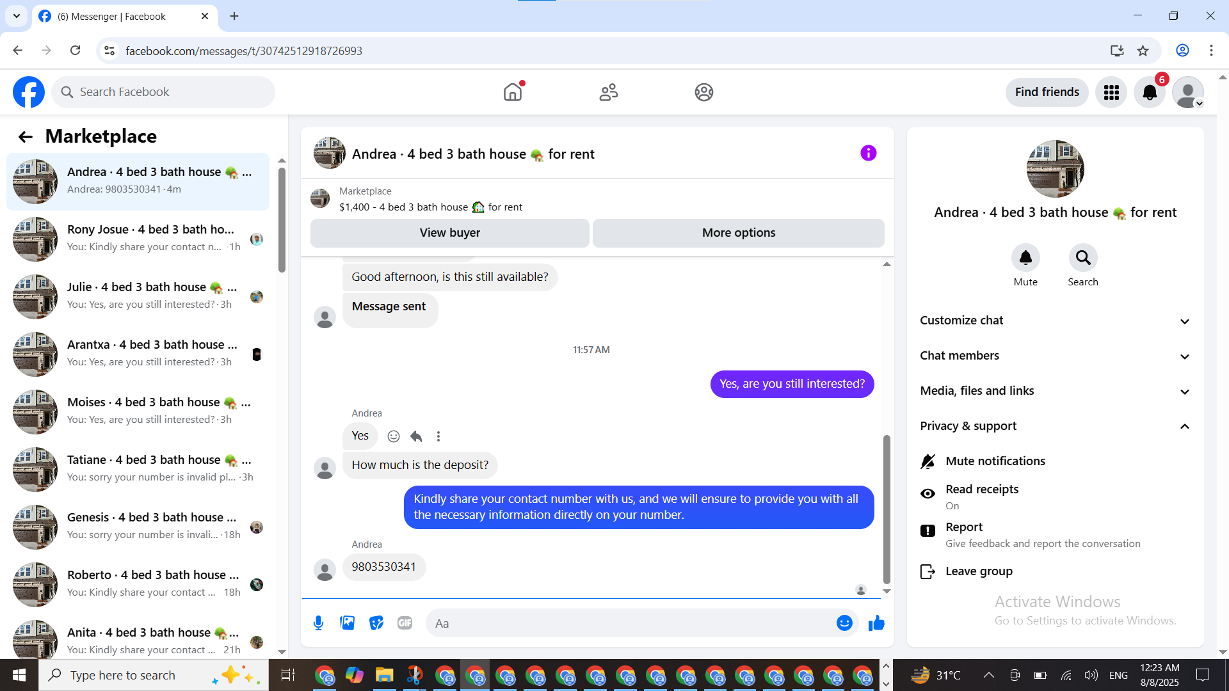Click the purple conversation info icon
The height and width of the screenshot is (691, 1229).
click(x=868, y=154)
